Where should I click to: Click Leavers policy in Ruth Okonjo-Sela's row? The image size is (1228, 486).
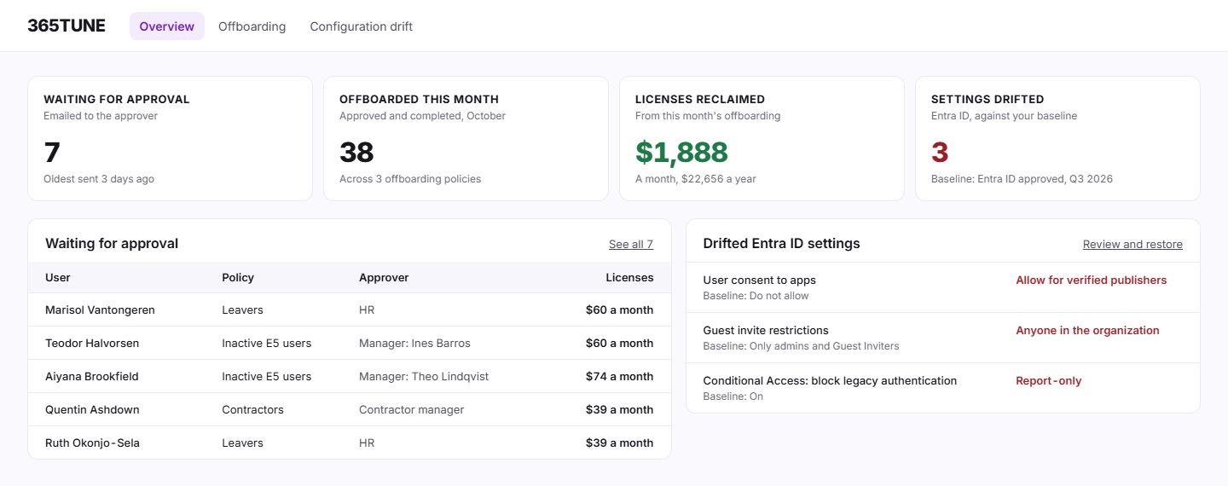point(242,443)
